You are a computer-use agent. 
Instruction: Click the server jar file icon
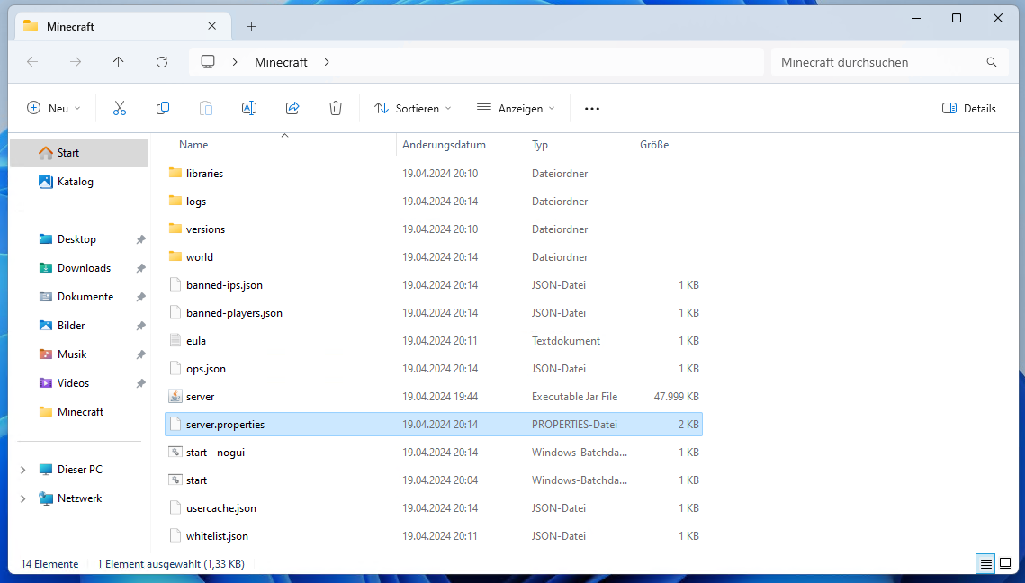[175, 397]
